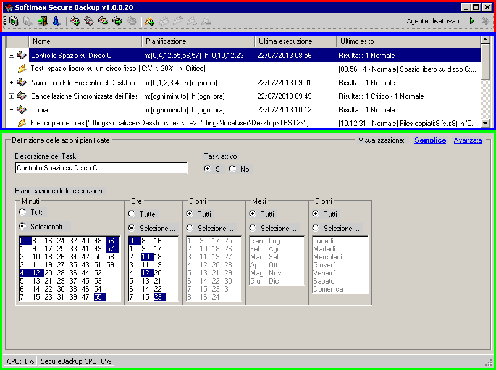
Task: Sort by the Pianificazione column header
Action: click(198, 41)
